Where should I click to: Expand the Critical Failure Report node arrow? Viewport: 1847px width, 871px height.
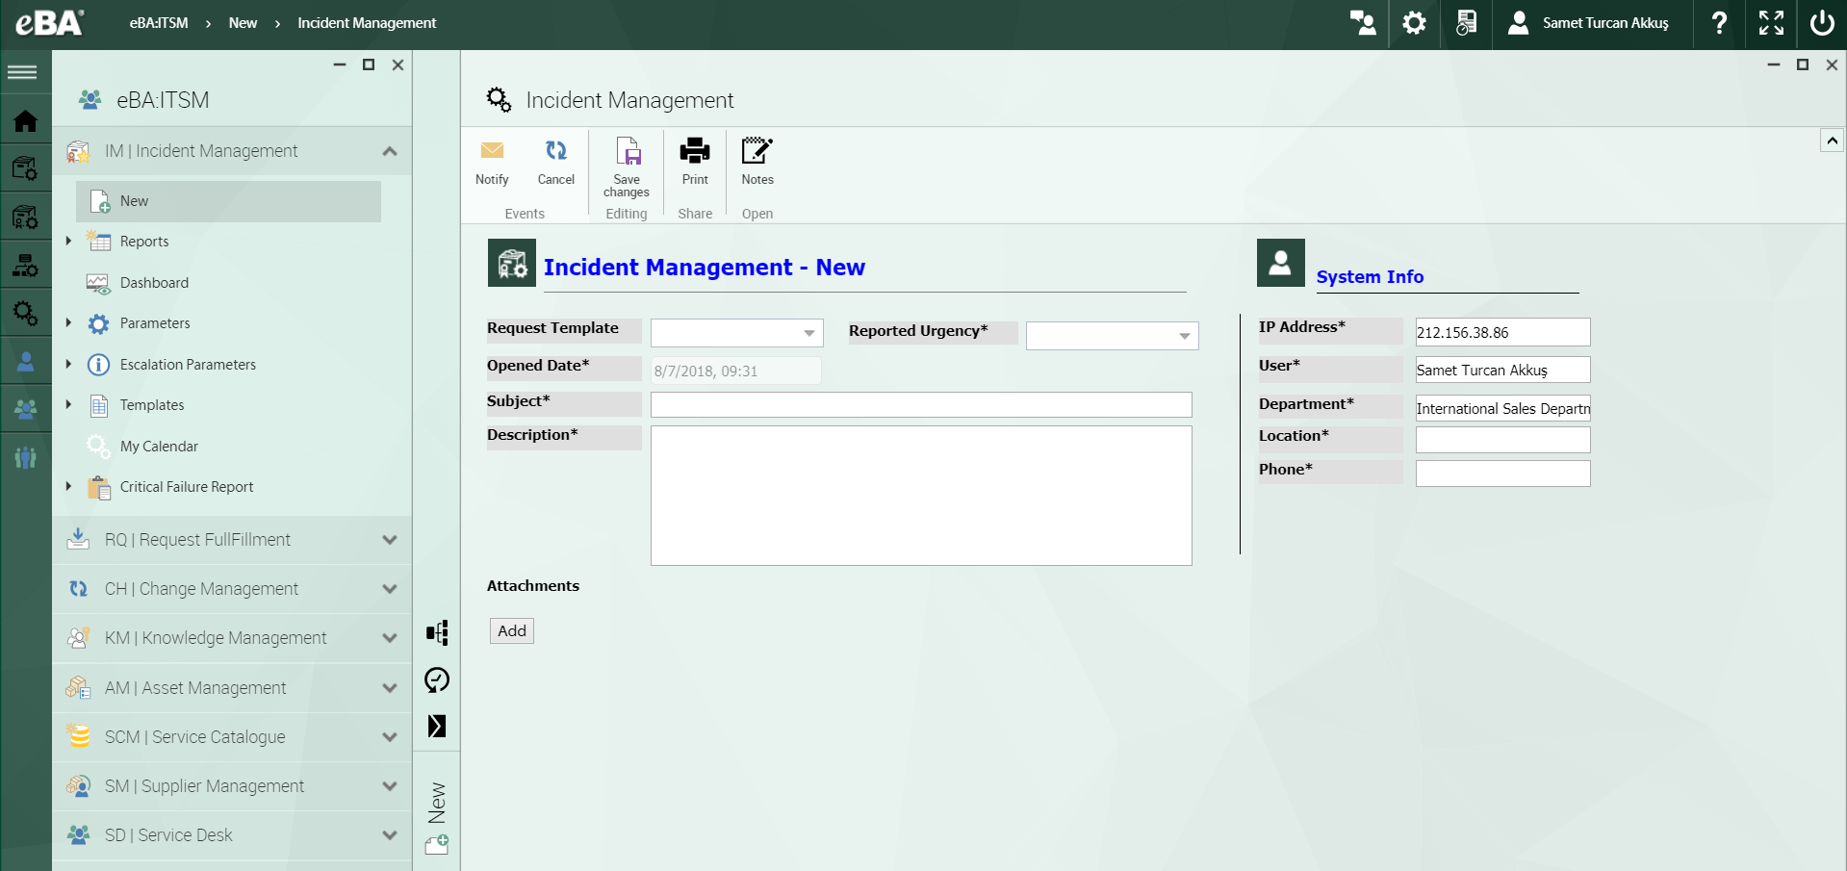[68, 486]
